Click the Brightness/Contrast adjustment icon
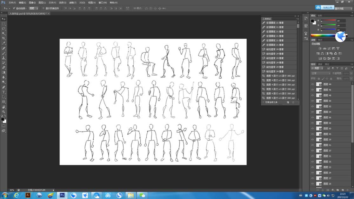Image resolution: width=354 pixels, height=199 pixels. 320,48
